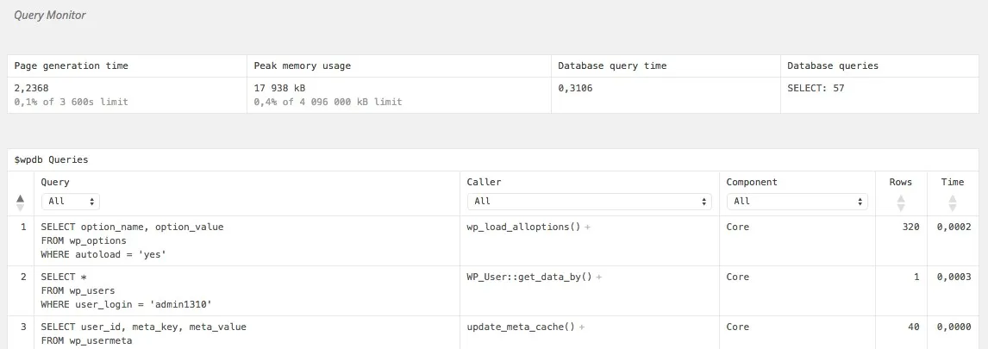Click the Rows column header label
The image size is (988, 349).
point(900,182)
